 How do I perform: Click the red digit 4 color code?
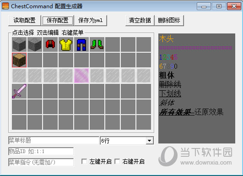(x=172, y=57)
